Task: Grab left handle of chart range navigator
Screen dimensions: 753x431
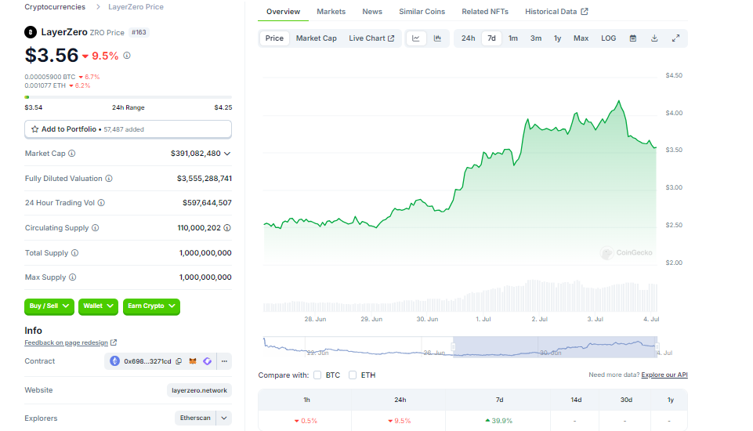Action: pyautogui.click(x=453, y=347)
